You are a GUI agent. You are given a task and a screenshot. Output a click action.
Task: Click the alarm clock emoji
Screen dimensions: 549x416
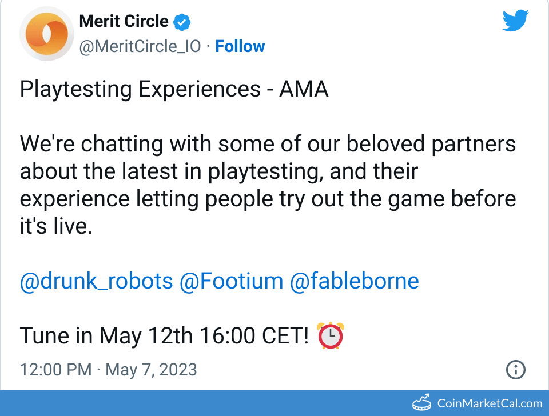331,335
